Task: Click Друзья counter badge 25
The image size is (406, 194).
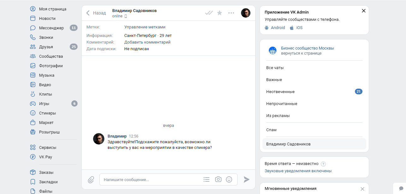Action: click(74, 47)
